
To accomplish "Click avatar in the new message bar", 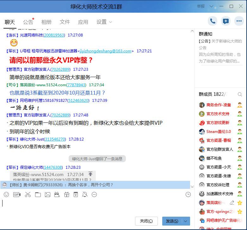I will [x=4, y=185].
